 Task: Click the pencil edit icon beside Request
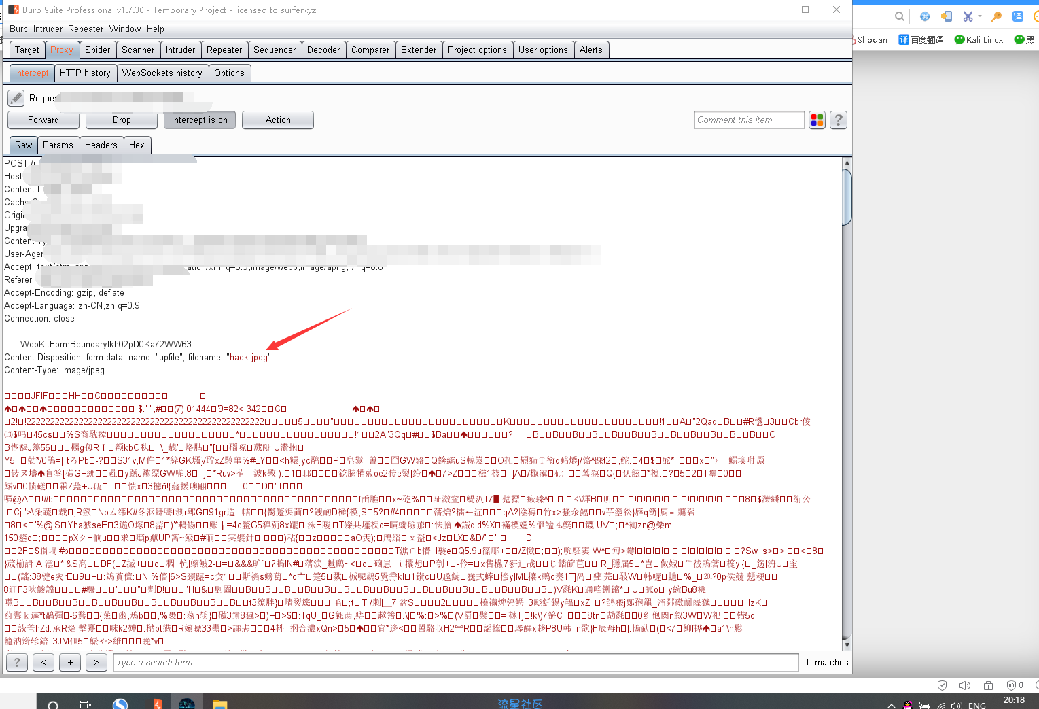click(x=16, y=98)
